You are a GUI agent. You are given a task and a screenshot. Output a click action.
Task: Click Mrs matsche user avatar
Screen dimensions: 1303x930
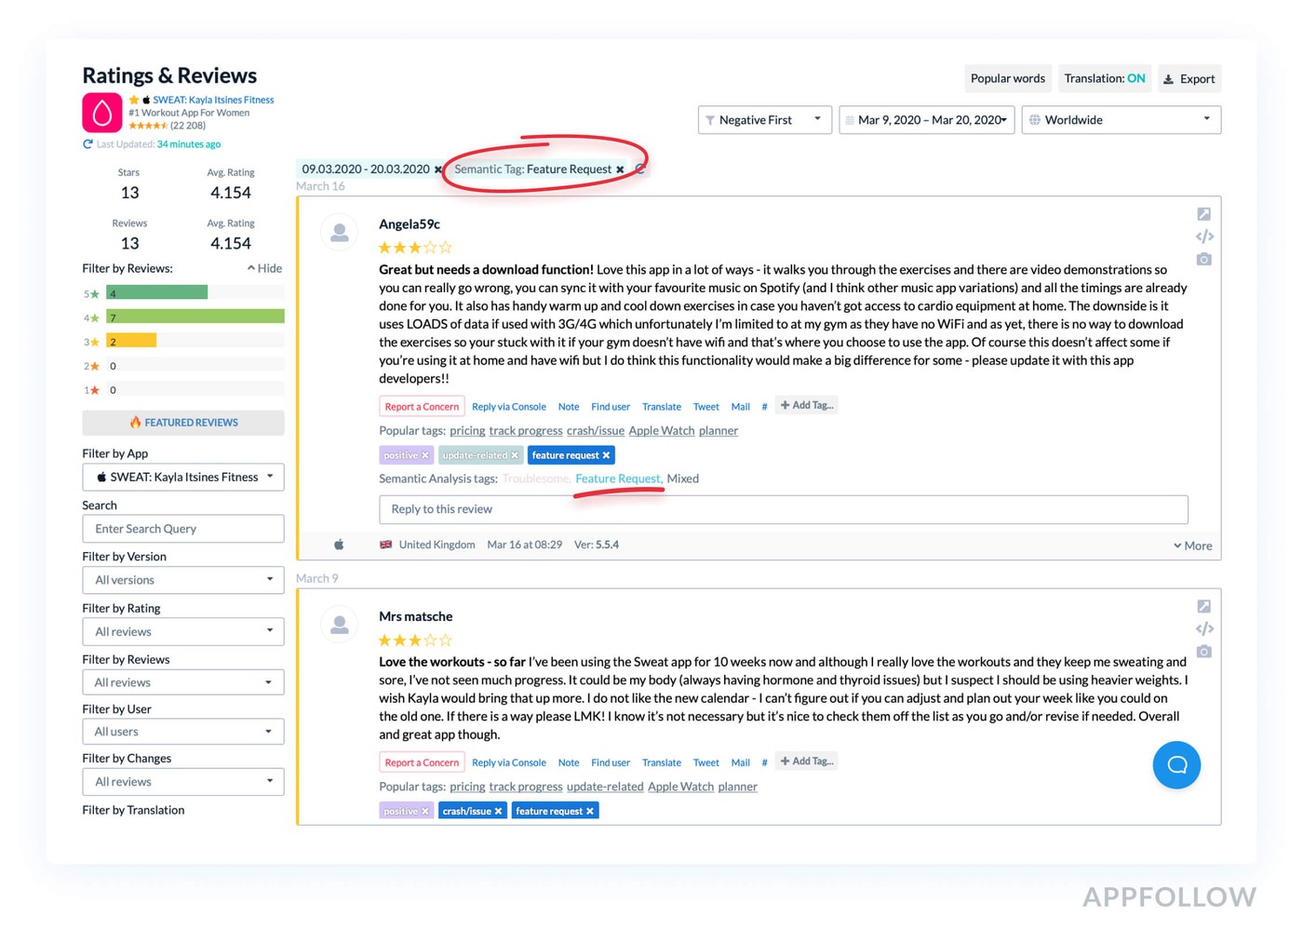pos(340,625)
